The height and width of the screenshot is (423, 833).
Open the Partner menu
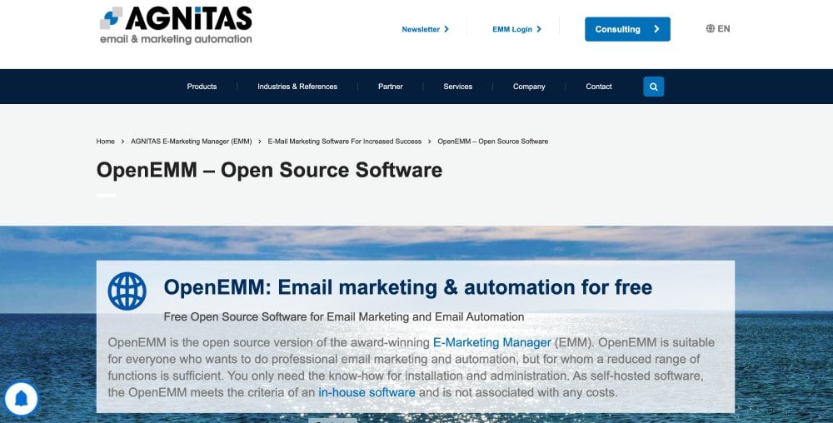point(391,87)
